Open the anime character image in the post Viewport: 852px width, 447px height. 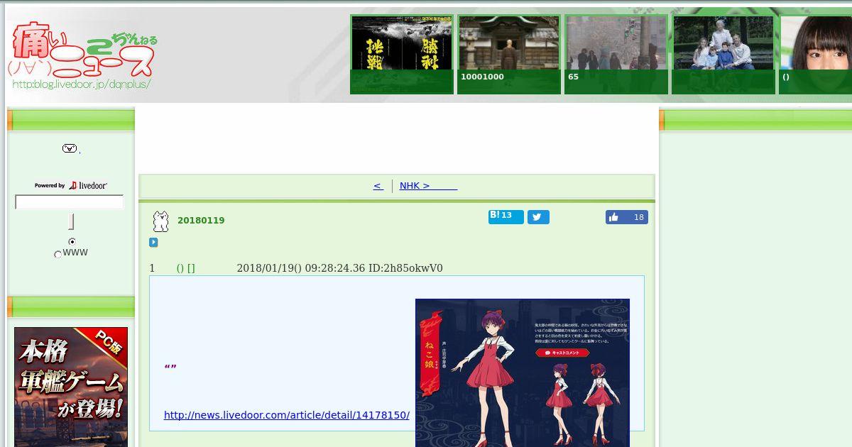[x=523, y=372]
